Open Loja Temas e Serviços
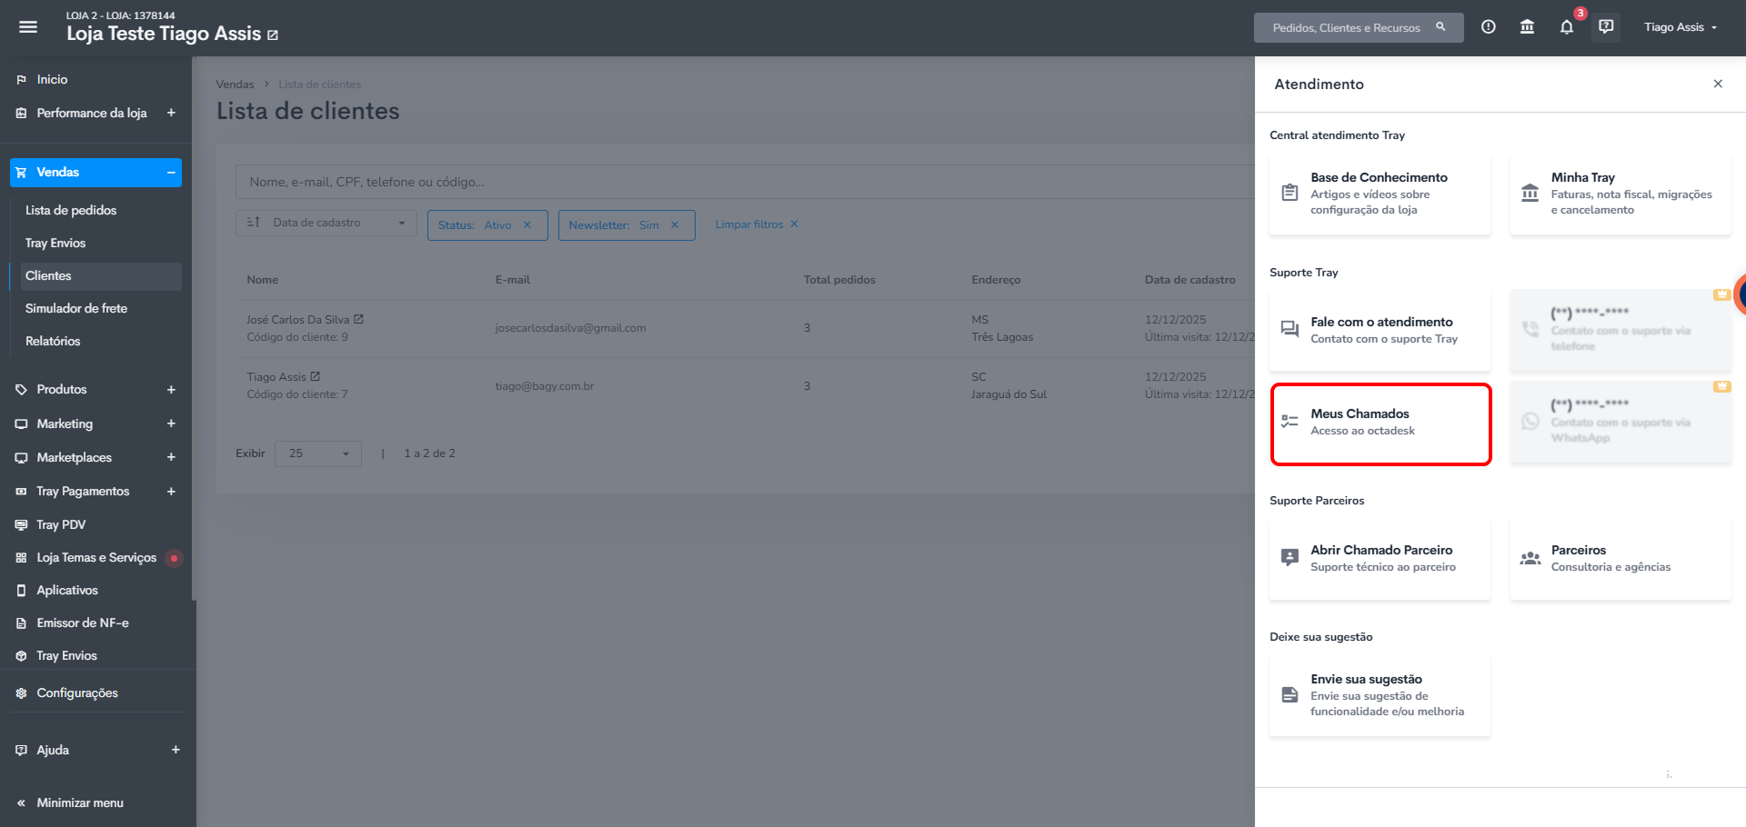The width and height of the screenshot is (1746, 827). pyautogui.click(x=96, y=558)
